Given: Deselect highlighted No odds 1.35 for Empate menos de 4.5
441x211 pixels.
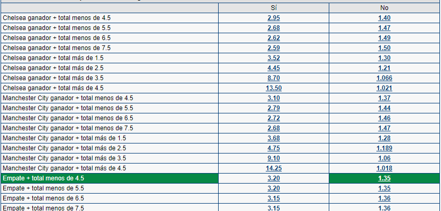Looking at the screenshot, I should pos(384,178).
